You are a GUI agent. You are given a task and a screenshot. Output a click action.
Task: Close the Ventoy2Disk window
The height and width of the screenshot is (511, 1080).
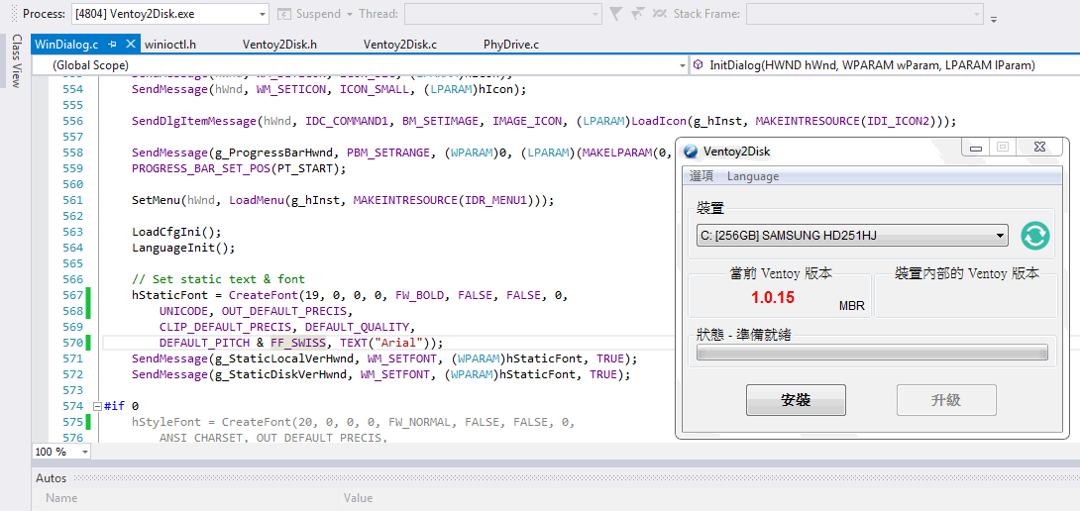click(x=1038, y=148)
